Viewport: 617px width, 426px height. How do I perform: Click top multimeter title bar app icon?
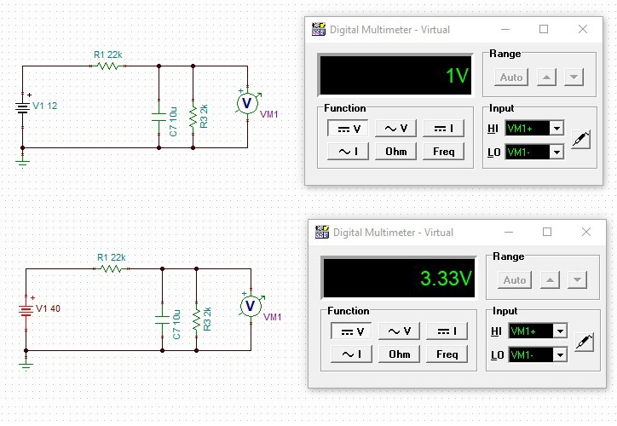[319, 29]
